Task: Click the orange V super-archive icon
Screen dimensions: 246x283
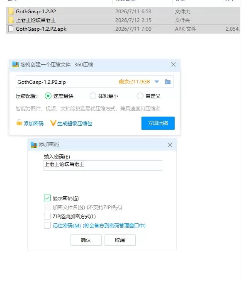Action: 53,123
